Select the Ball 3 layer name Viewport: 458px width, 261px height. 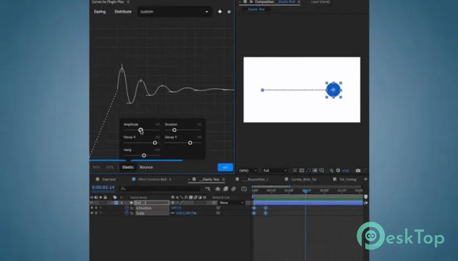pyautogui.click(x=151, y=202)
